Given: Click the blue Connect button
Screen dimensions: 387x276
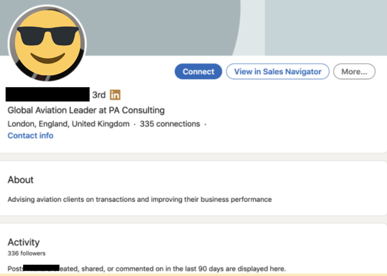Looking at the screenshot, I should 198,72.
